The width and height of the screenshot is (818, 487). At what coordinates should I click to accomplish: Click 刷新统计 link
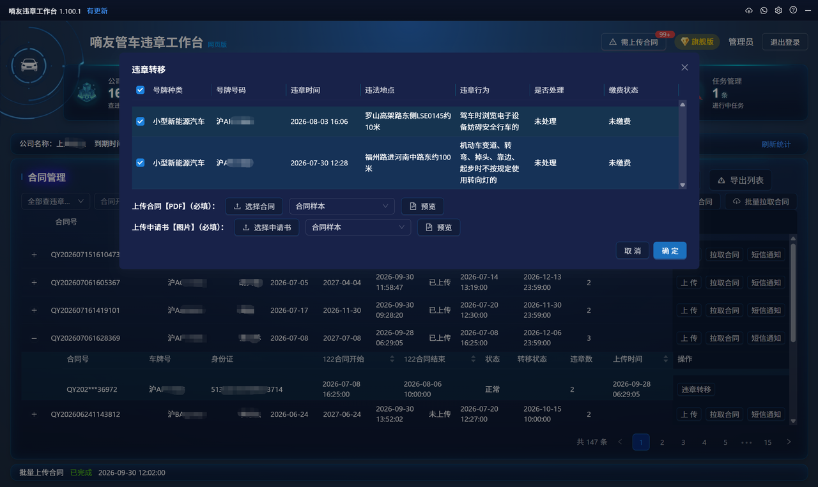776,144
